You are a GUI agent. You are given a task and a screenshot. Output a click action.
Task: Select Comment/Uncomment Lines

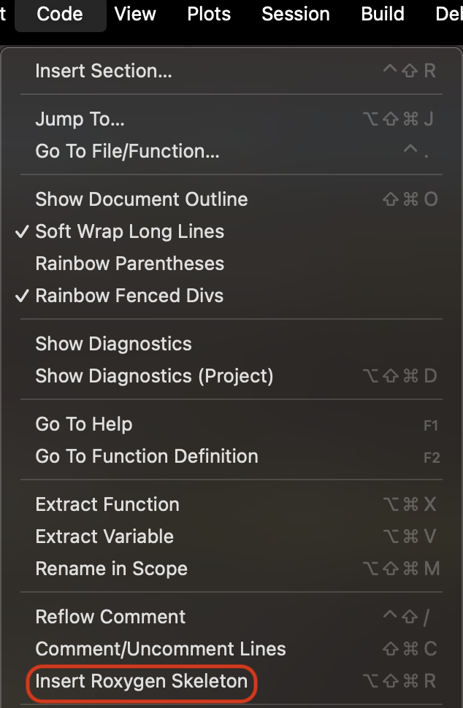tap(231, 649)
